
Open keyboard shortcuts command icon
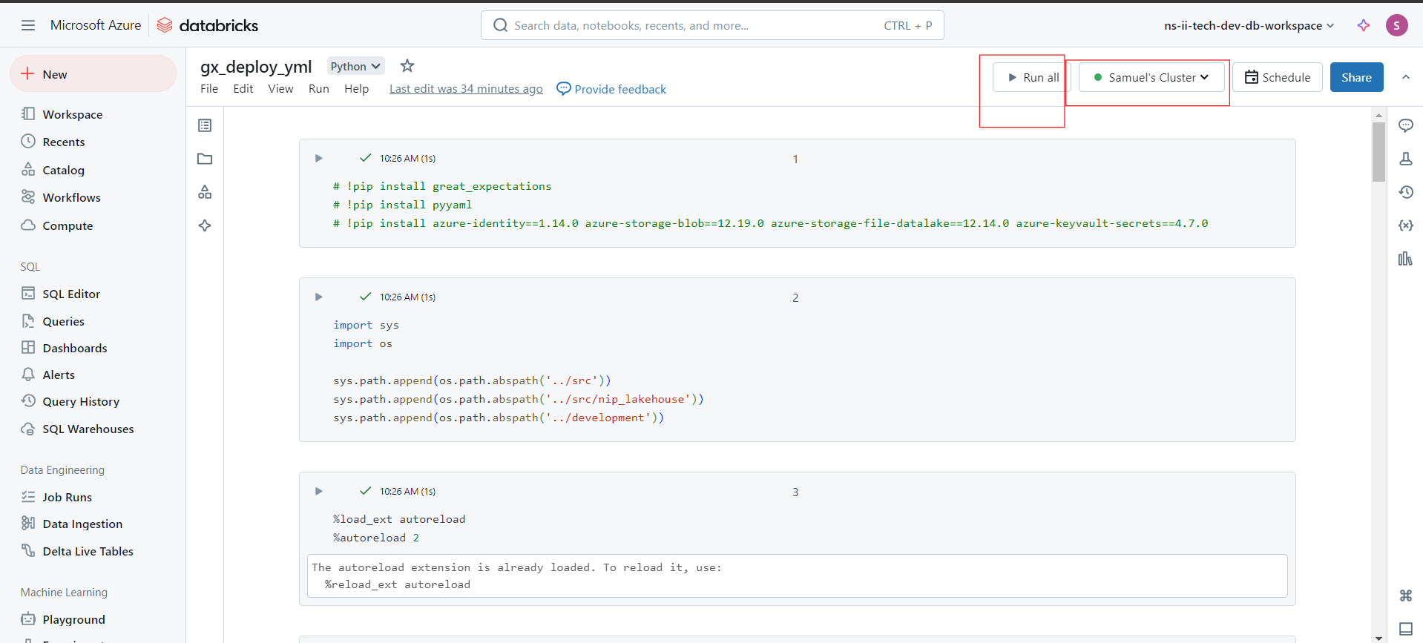tap(1405, 596)
